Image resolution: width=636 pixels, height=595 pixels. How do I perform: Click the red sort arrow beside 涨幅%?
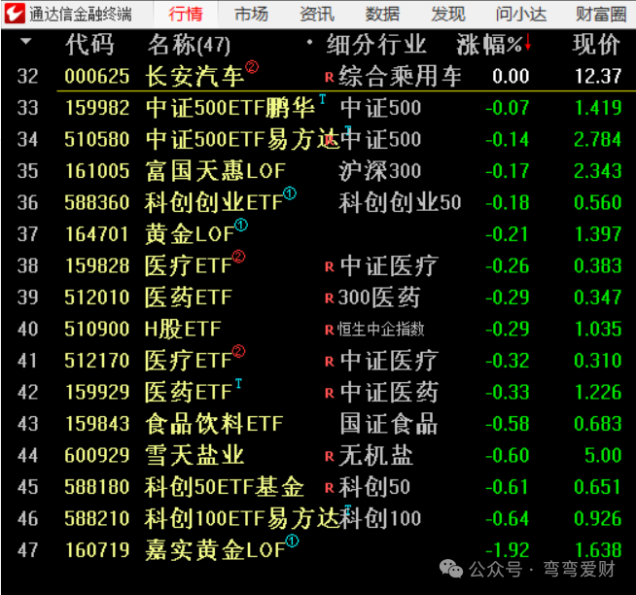click(x=528, y=43)
